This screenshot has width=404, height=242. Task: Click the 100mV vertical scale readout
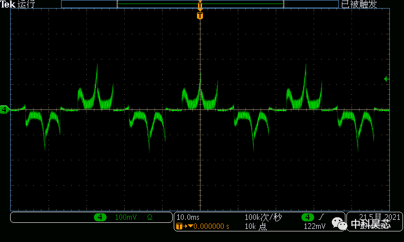(x=125, y=217)
